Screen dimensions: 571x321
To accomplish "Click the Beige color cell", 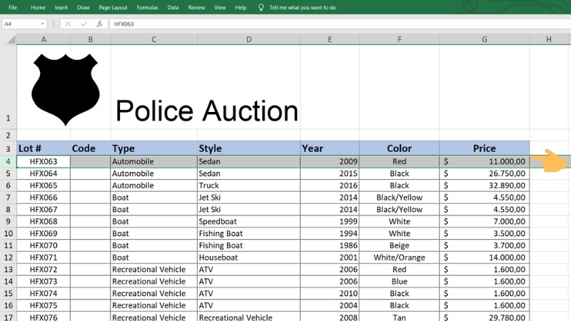I will click(399, 245).
